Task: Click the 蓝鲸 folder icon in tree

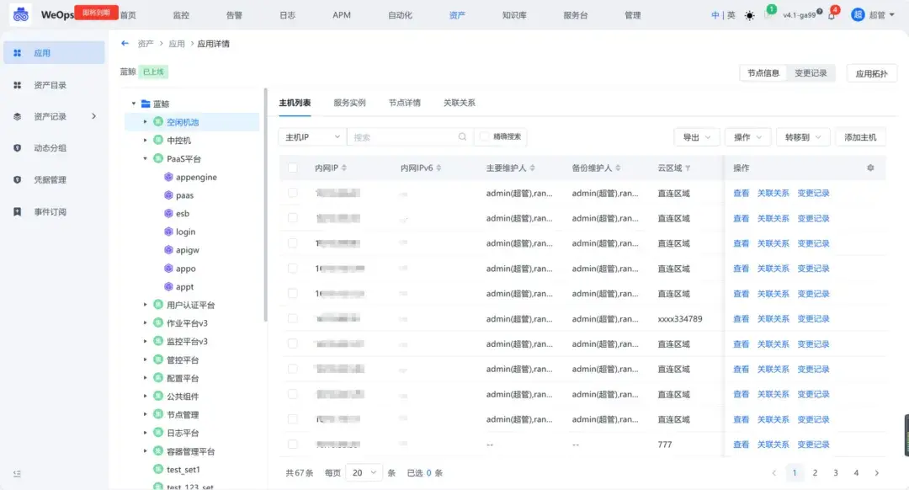Action: [146, 104]
